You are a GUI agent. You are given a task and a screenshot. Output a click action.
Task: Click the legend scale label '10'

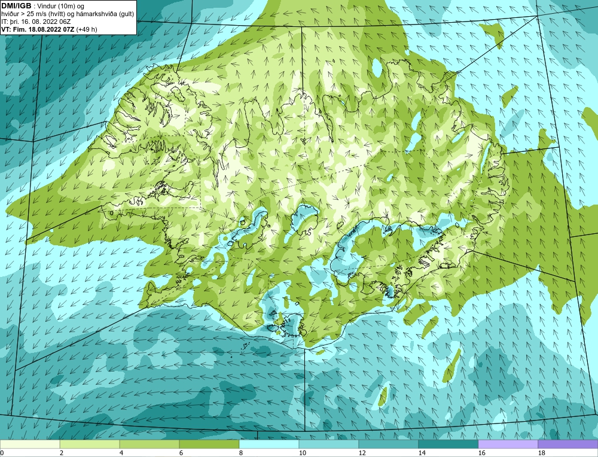point(302,453)
